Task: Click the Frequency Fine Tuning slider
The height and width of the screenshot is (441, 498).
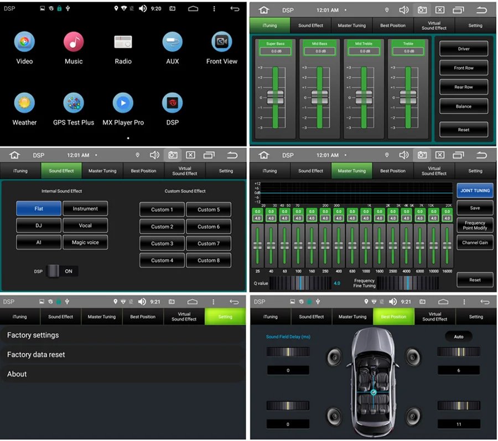Action: (x=408, y=283)
